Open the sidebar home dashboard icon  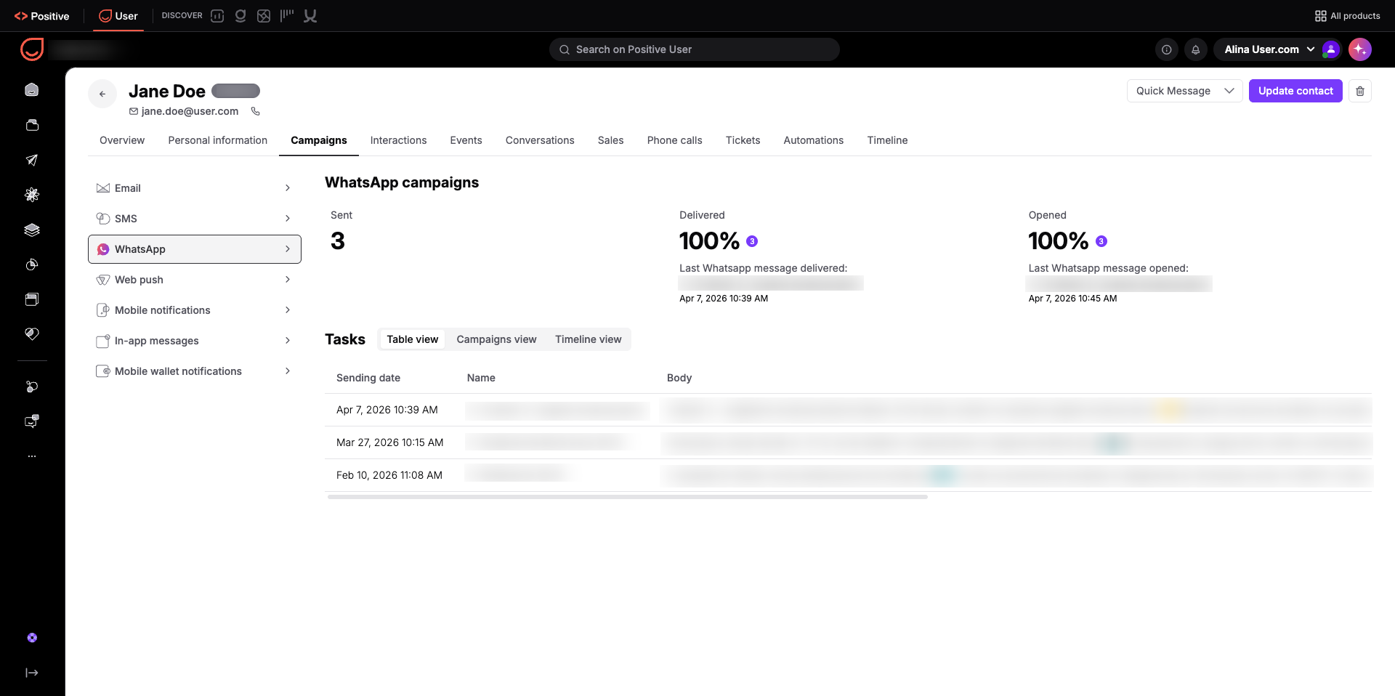click(32, 89)
